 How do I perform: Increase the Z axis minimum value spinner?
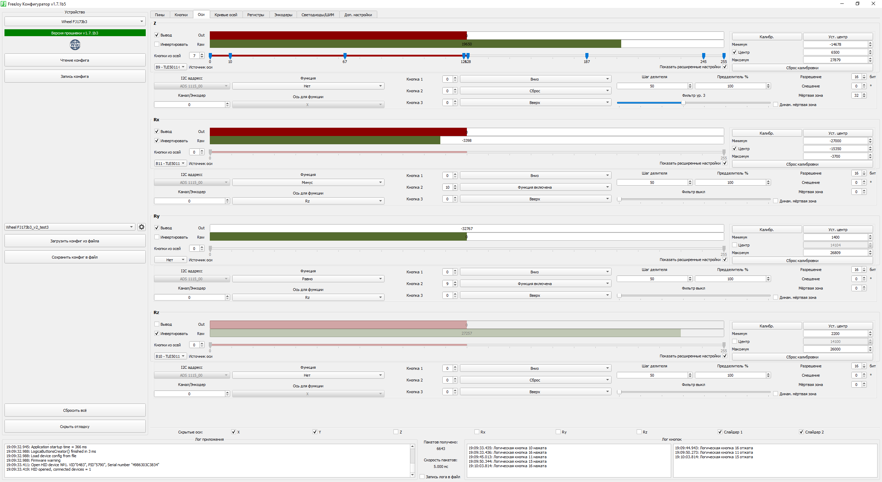(870, 43)
